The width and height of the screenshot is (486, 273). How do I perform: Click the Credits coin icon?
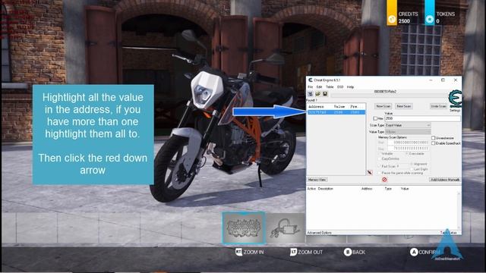[392, 20]
